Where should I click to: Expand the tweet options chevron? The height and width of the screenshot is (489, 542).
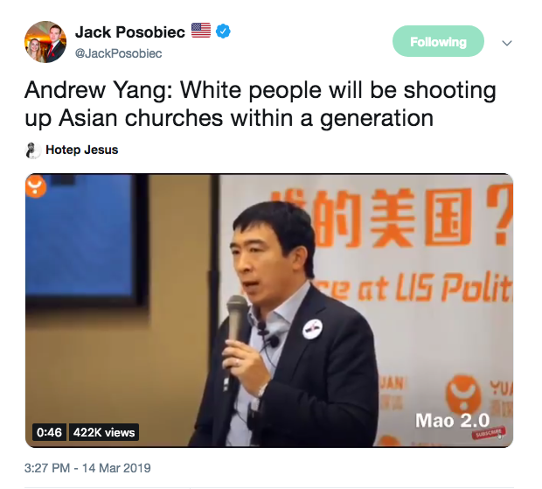(x=507, y=43)
